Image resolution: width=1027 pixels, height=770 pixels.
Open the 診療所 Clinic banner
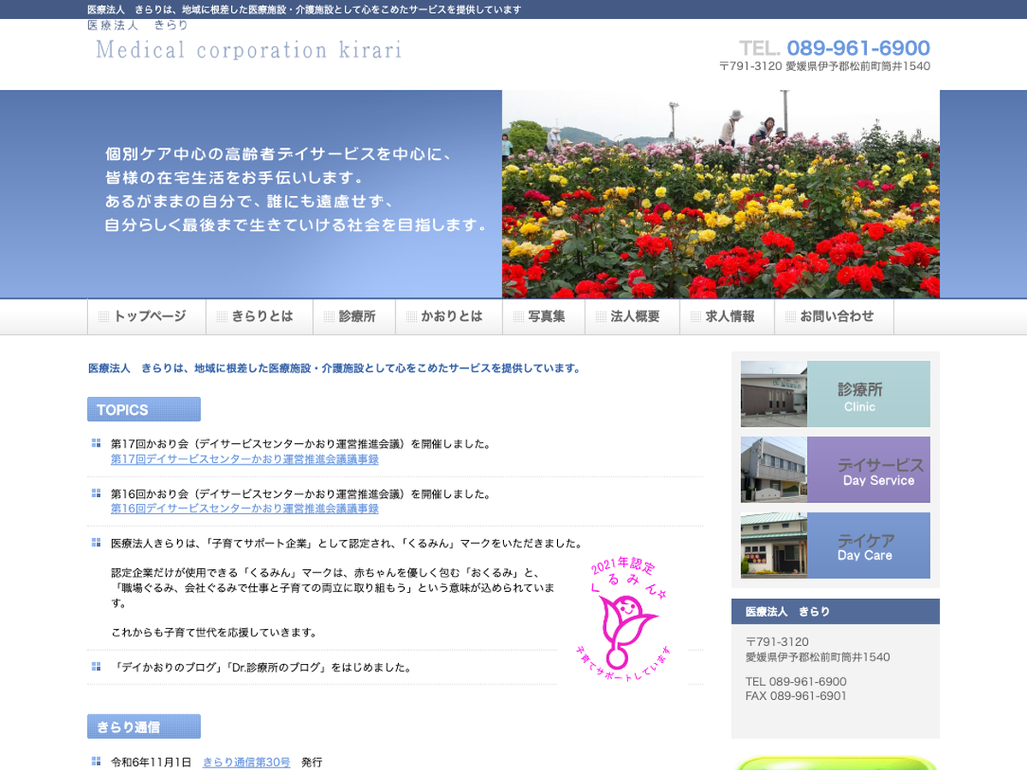835,394
